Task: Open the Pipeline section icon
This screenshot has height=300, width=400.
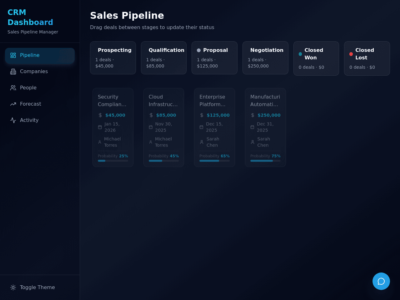Action: click(13, 55)
